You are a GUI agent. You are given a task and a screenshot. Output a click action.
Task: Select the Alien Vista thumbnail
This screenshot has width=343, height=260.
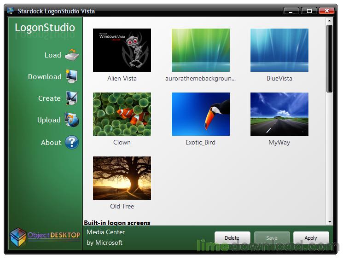pos(122,50)
